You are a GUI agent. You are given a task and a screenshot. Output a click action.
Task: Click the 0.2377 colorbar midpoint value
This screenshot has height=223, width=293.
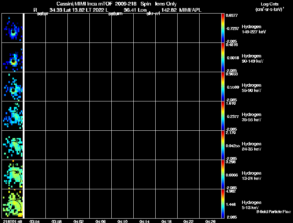(233, 116)
